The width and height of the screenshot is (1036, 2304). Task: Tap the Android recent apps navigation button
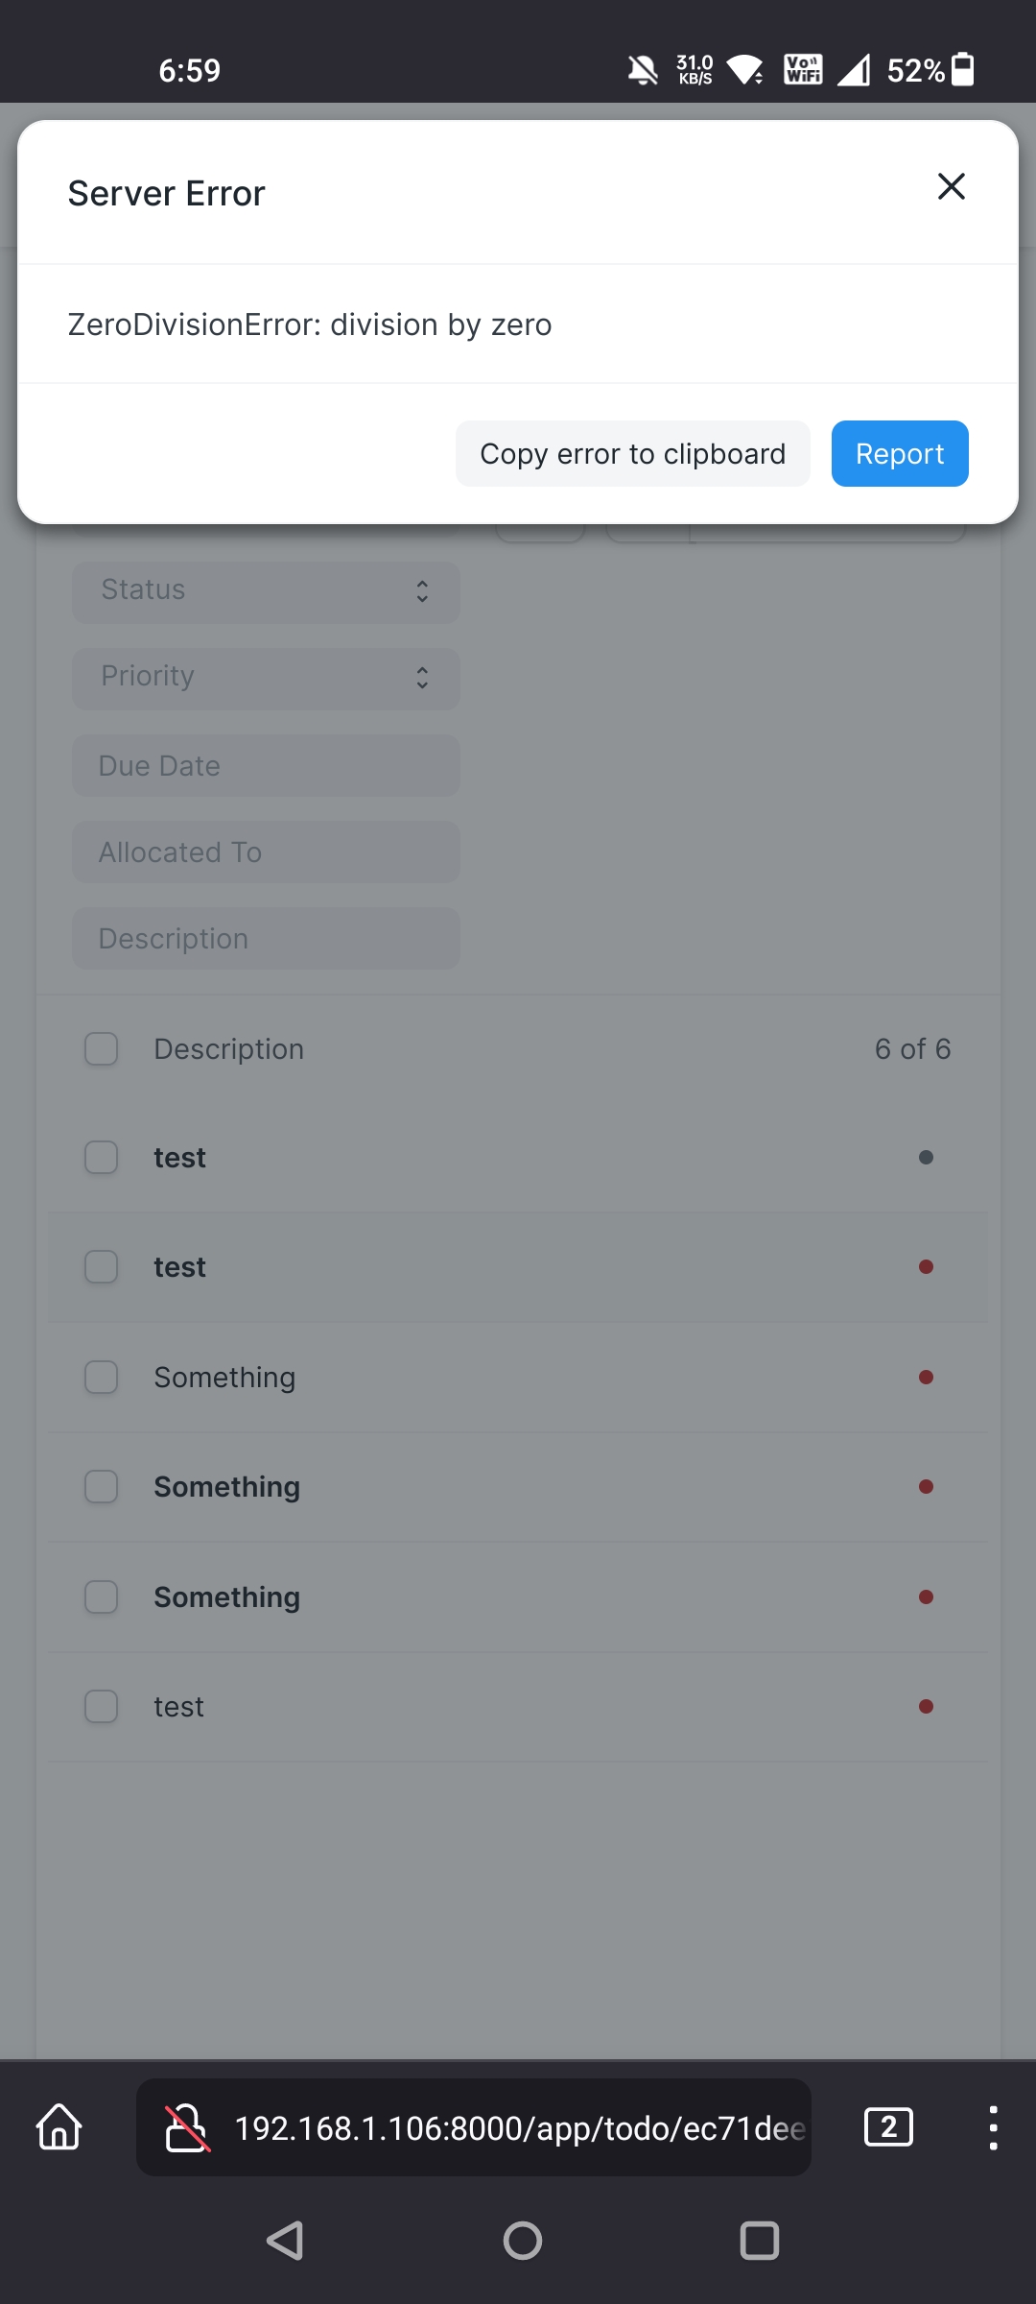pos(759,2240)
